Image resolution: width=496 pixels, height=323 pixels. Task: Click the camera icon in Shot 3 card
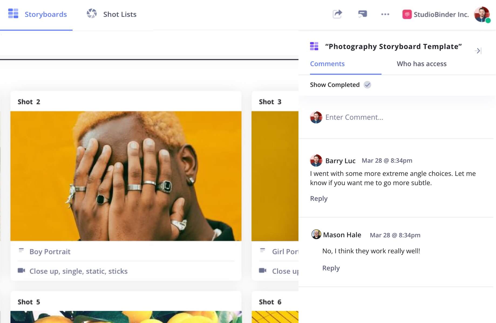click(263, 270)
